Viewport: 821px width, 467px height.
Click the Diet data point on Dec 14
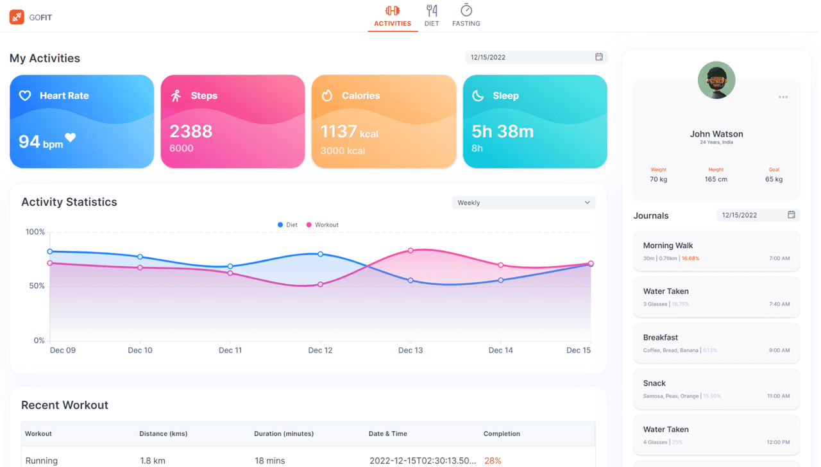pos(501,280)
